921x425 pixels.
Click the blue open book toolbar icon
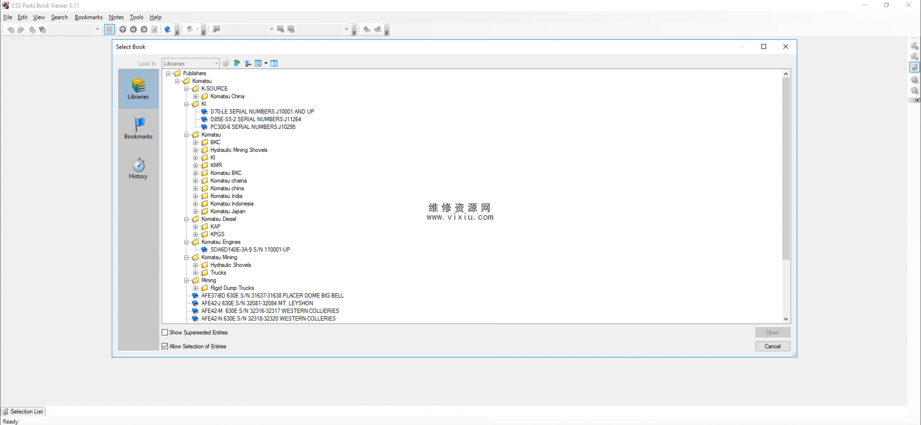click(x=167, y=30)
